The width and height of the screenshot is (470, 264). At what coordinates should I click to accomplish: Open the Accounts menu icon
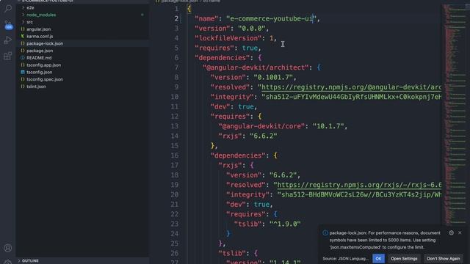pyautogui.click(x=8, y=248)
